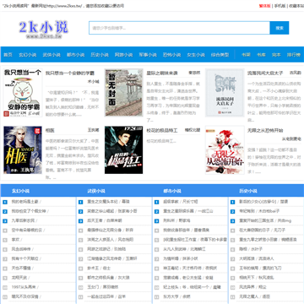The image size is (304, 304).
Task: Open 相统天下 in 历史 list
Action: click(247, 278)
